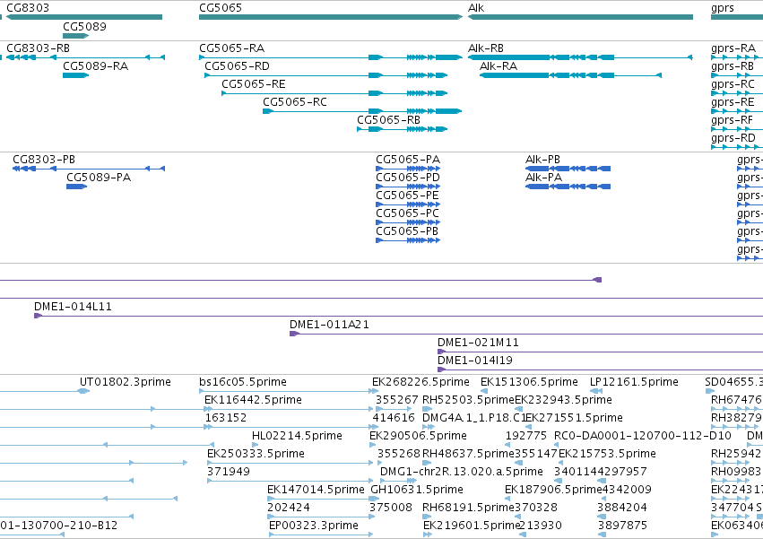Viewport: 763px width, 539px height.
Task: Select protein CG5089-PA
Action: [99, 178]
